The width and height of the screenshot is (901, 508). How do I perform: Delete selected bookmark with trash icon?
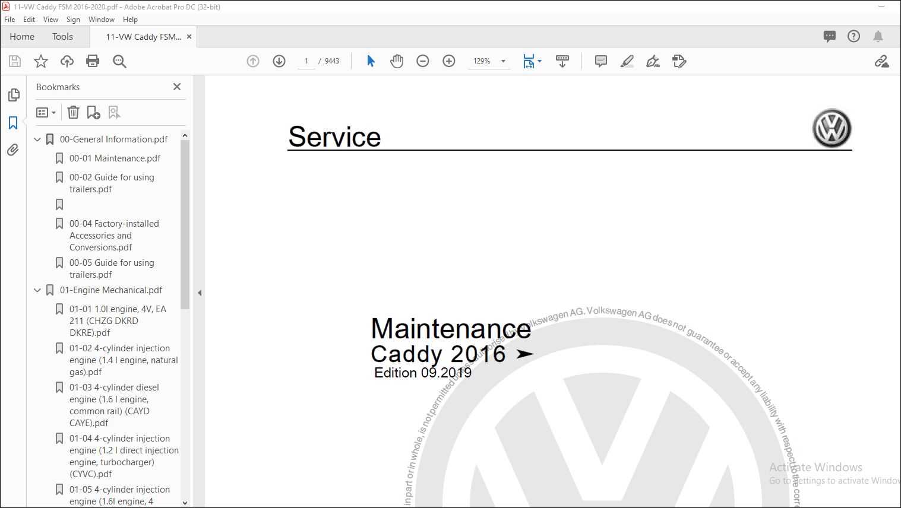pos(73,112)
